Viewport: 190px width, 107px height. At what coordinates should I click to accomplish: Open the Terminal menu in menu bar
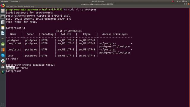click(27, 7)
